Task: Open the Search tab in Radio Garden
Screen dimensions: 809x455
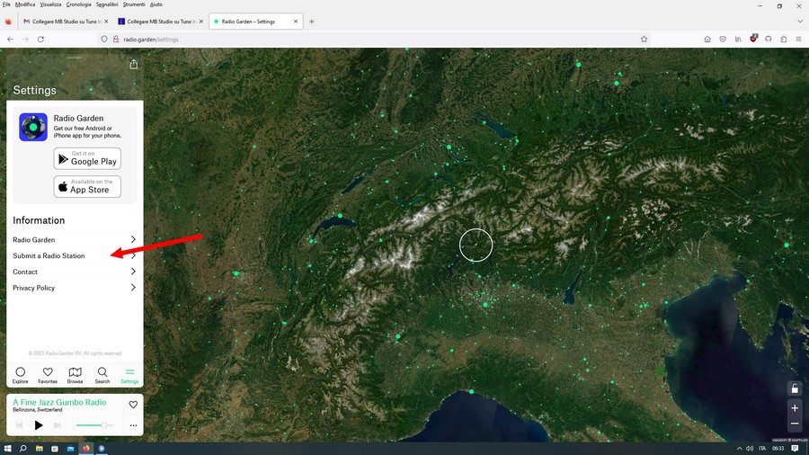Action: pyautogui.click(x=102, y=375)
